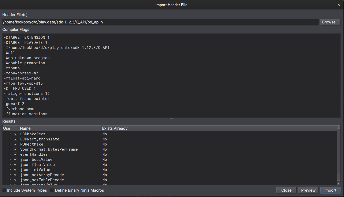Uncheck the LCDRect_translate use checkbox
This screenshot has height=197, width=344.
click(x=15, y=139)
